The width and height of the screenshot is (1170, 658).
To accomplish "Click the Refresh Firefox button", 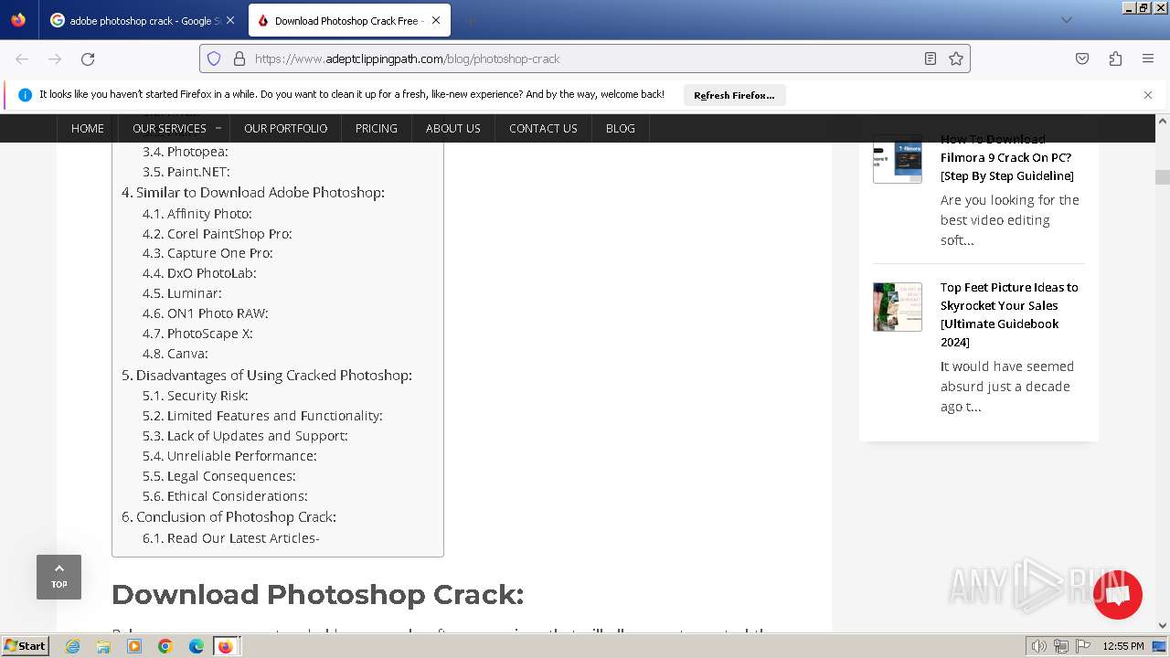I will click(x=734, y=95).
